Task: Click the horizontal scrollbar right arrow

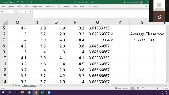Action: (165, 85)
